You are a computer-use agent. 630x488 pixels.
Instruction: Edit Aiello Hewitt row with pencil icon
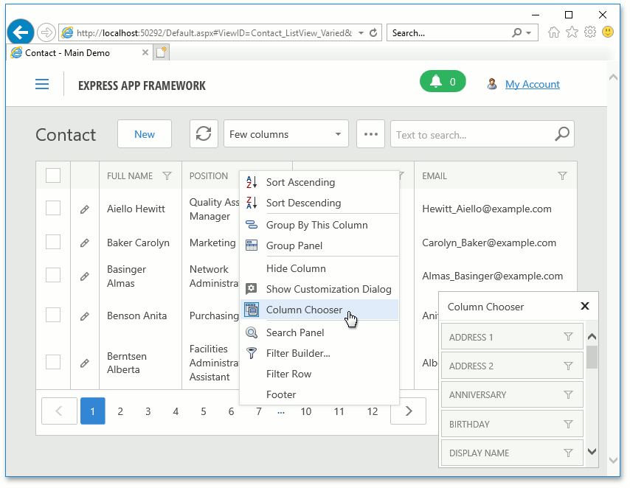(84, 209)
